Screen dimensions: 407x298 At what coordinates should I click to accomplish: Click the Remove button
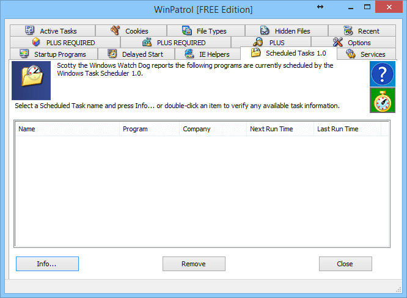point(194,264)
